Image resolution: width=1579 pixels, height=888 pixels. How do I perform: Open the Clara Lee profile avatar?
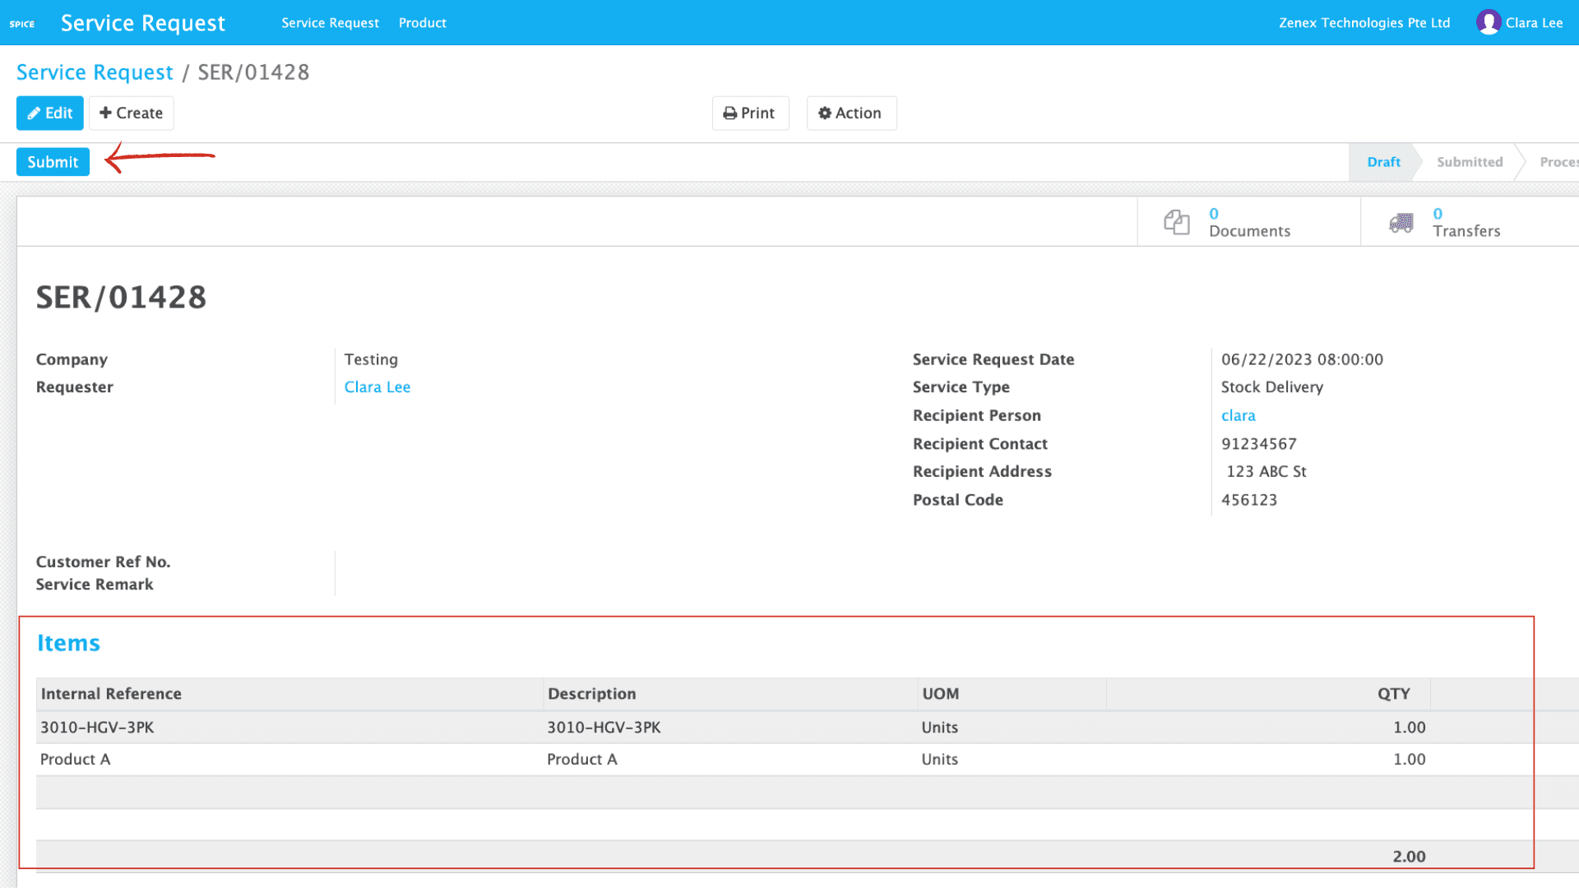[x=1489, y=22]
